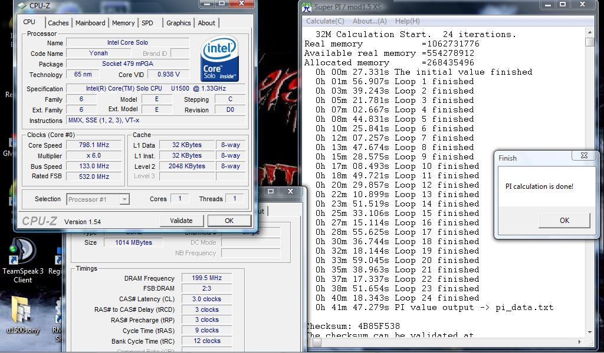The image size is (604, 353).
Task: Select the CPU tab in CPU-Z
Action: [x=29, y=22]
